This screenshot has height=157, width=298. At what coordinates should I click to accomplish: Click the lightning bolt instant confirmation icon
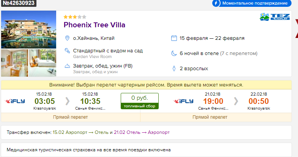pos(216,3)
